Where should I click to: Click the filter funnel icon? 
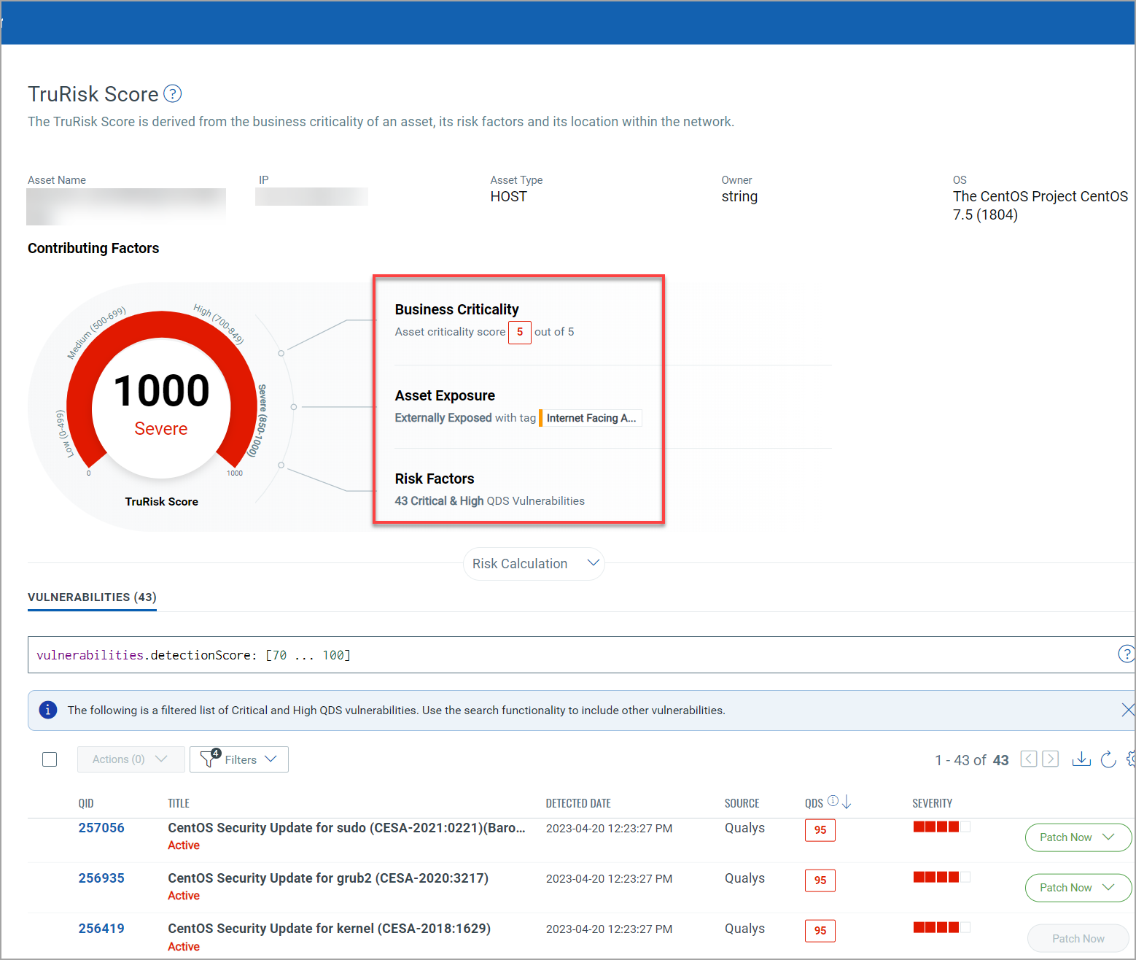pyautogui.click(x=209, y=759)
